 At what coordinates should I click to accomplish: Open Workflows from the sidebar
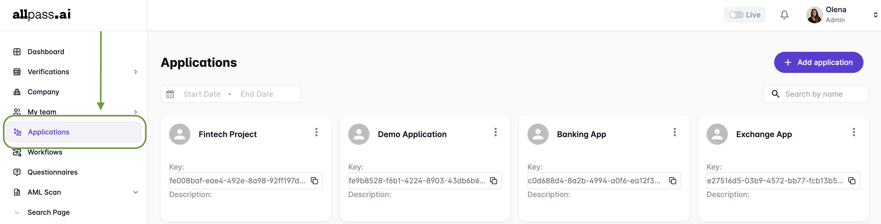point(45,152)
